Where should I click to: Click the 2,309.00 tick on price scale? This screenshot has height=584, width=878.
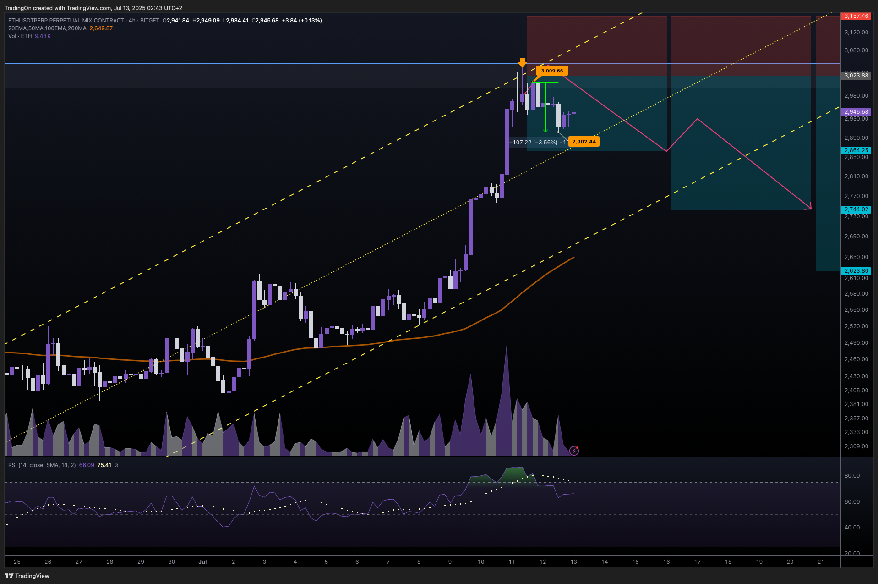pyautogui.click(x=856, y=446)
